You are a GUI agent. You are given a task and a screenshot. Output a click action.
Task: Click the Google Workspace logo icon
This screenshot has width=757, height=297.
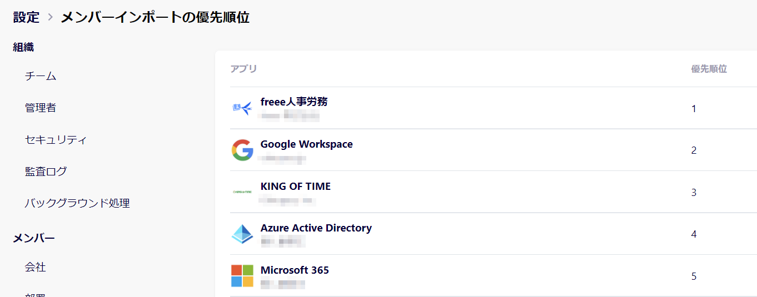pos(242,150)
